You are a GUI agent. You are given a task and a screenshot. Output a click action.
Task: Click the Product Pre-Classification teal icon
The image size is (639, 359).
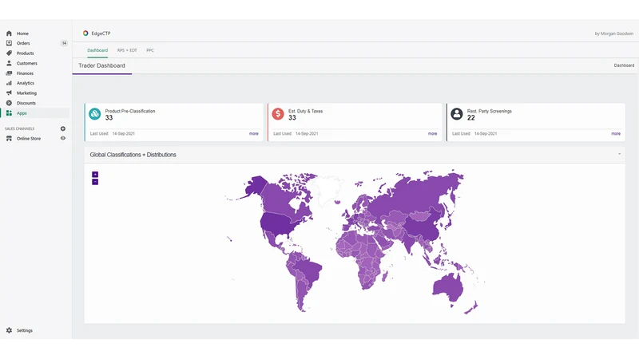click(x=95, y=114)
